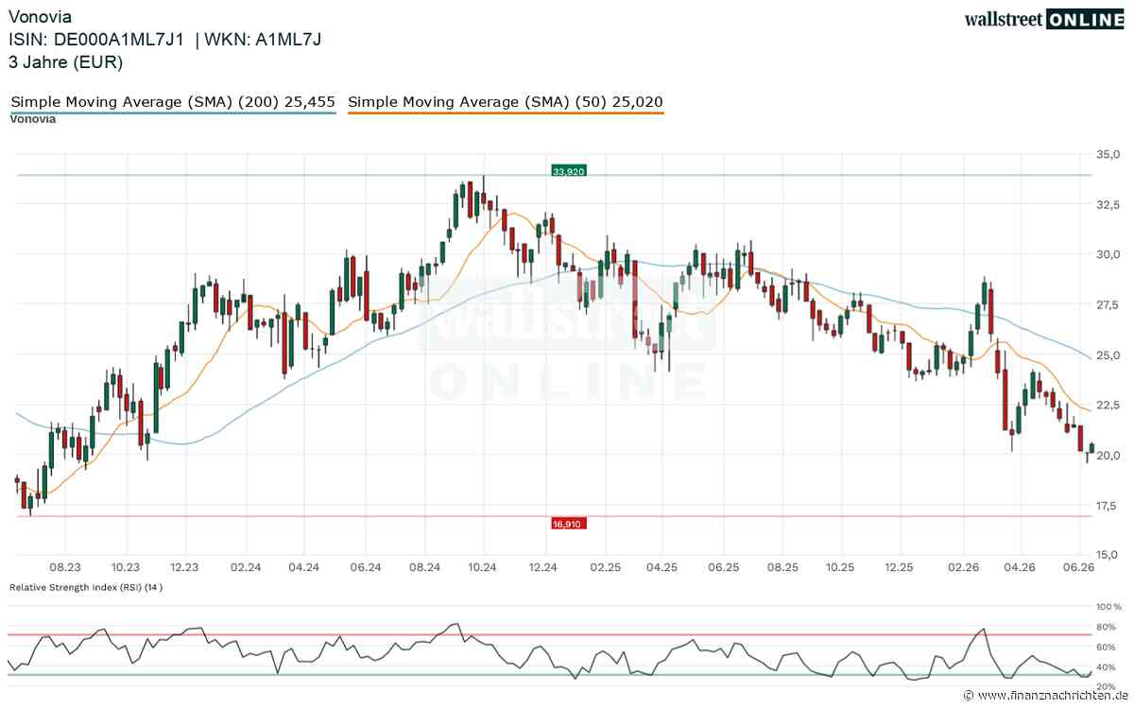The image size is (1134, 709).
Task: Select the SMA (200) 25,455 legend label
Action: pos(173,102)
